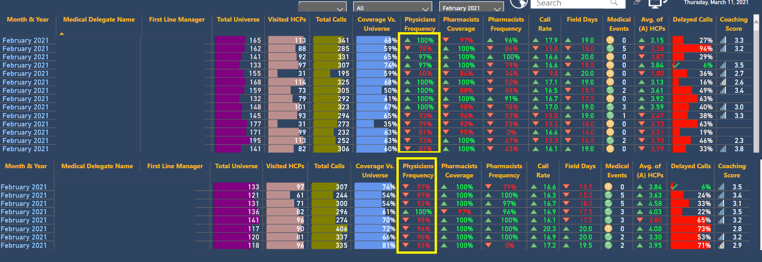This screenshot has height=262, width=762.
Task: Click green check Medical Events icon, Total Universe 148 row
Action: click(x=610, y=107)
